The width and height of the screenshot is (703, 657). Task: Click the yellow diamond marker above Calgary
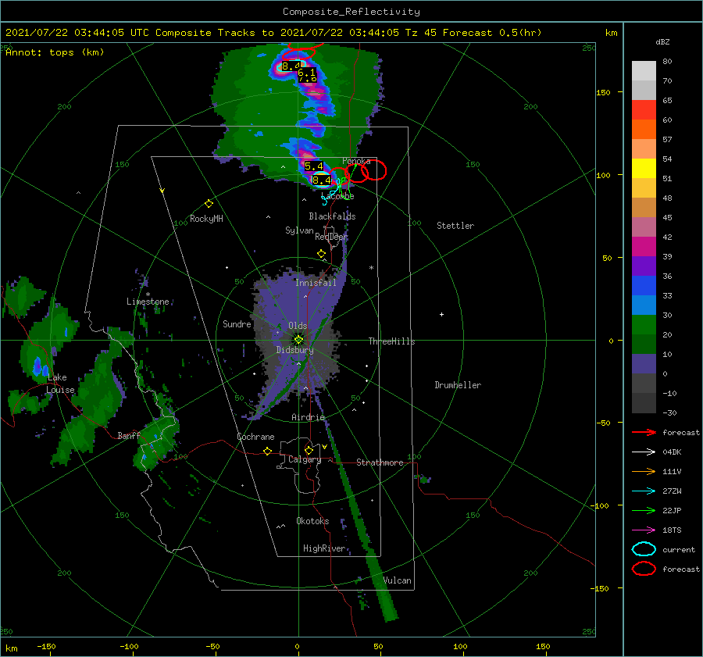pyautogui.click(x=309, y=450)
